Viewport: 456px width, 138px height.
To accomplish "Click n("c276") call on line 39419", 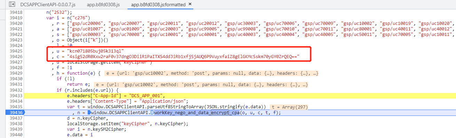I will 79,18.
